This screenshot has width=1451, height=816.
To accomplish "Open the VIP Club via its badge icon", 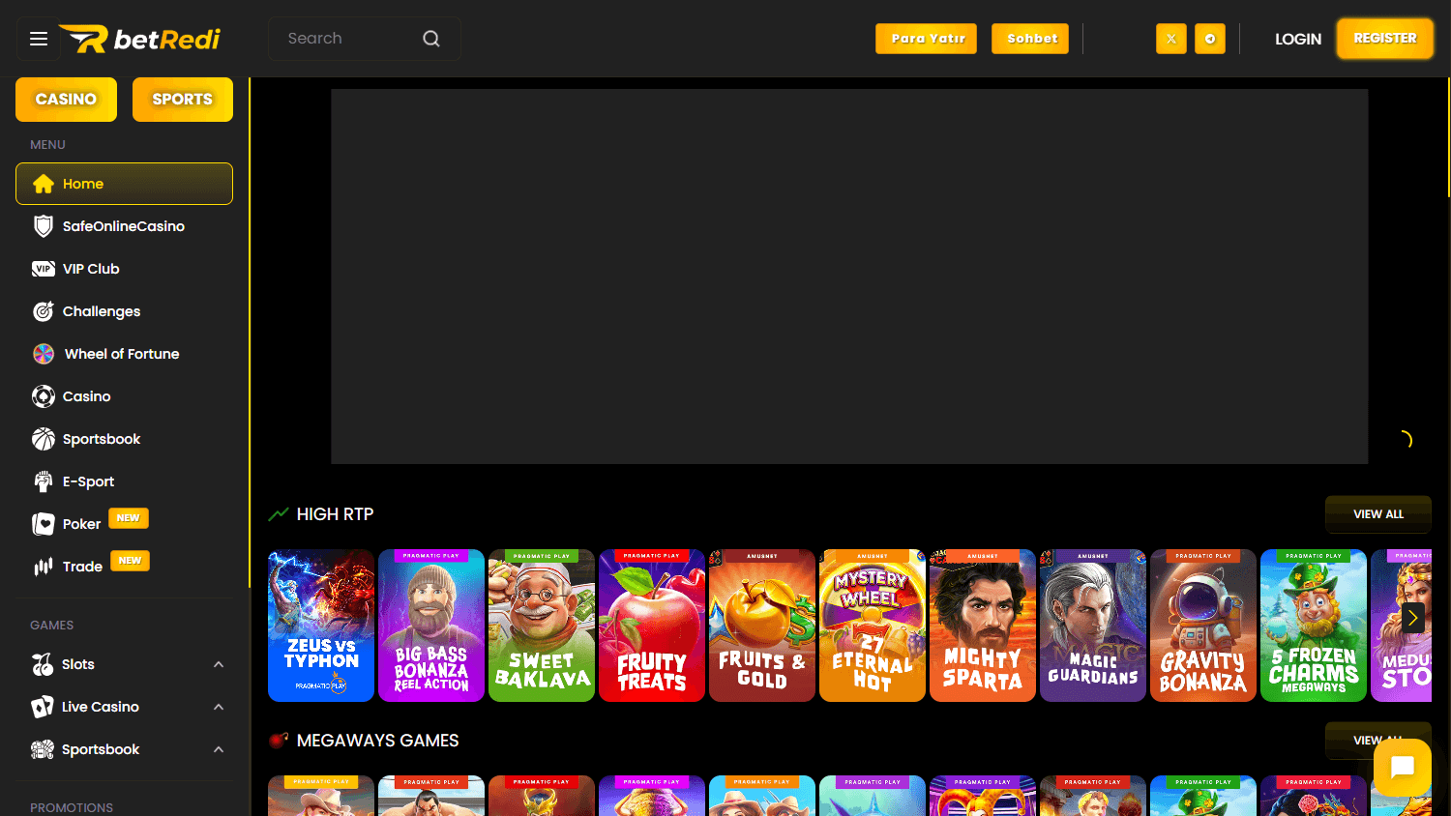I will [x=43, y=269].
